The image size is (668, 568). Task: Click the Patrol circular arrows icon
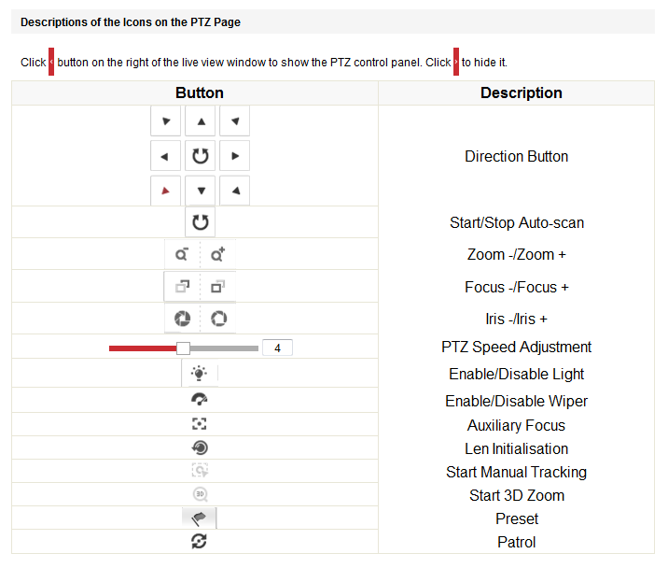pyautogui.click(x=199, y=541)
